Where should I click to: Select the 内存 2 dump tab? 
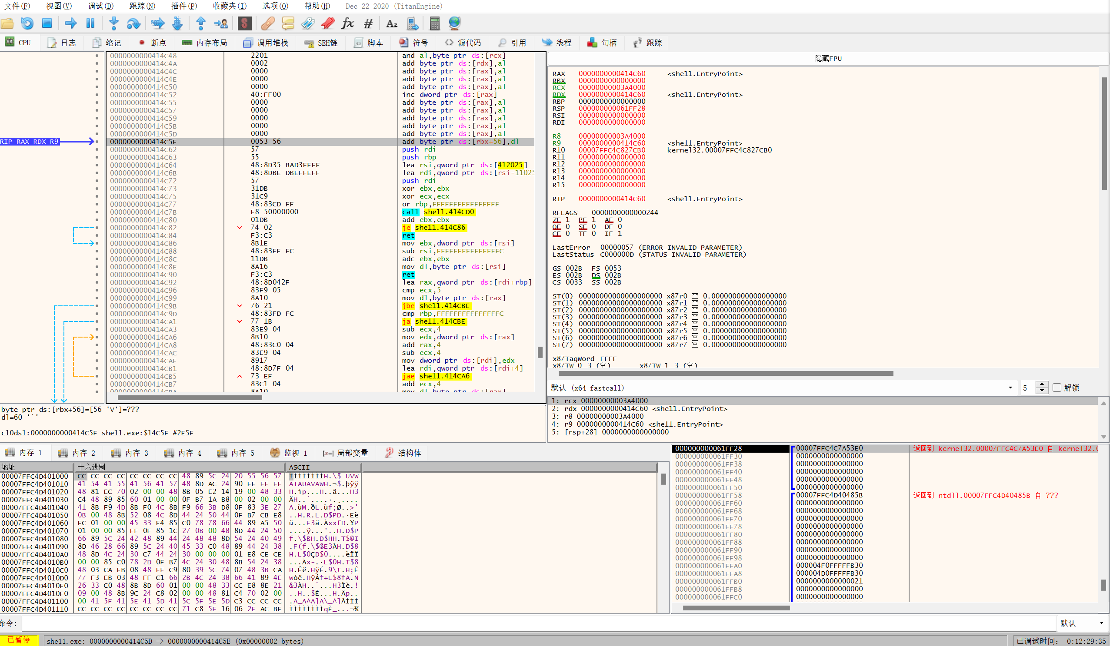pyautogui.click(x=76, y=453)
